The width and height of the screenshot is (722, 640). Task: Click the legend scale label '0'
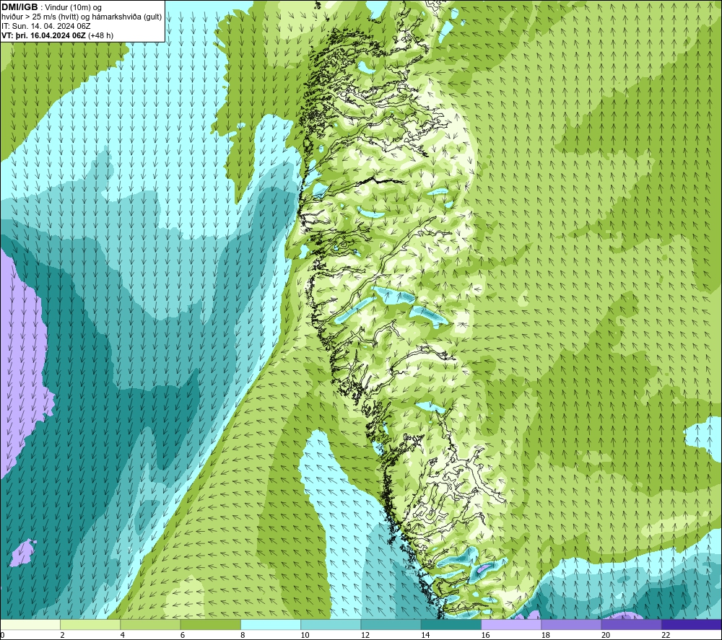(2, 636)
